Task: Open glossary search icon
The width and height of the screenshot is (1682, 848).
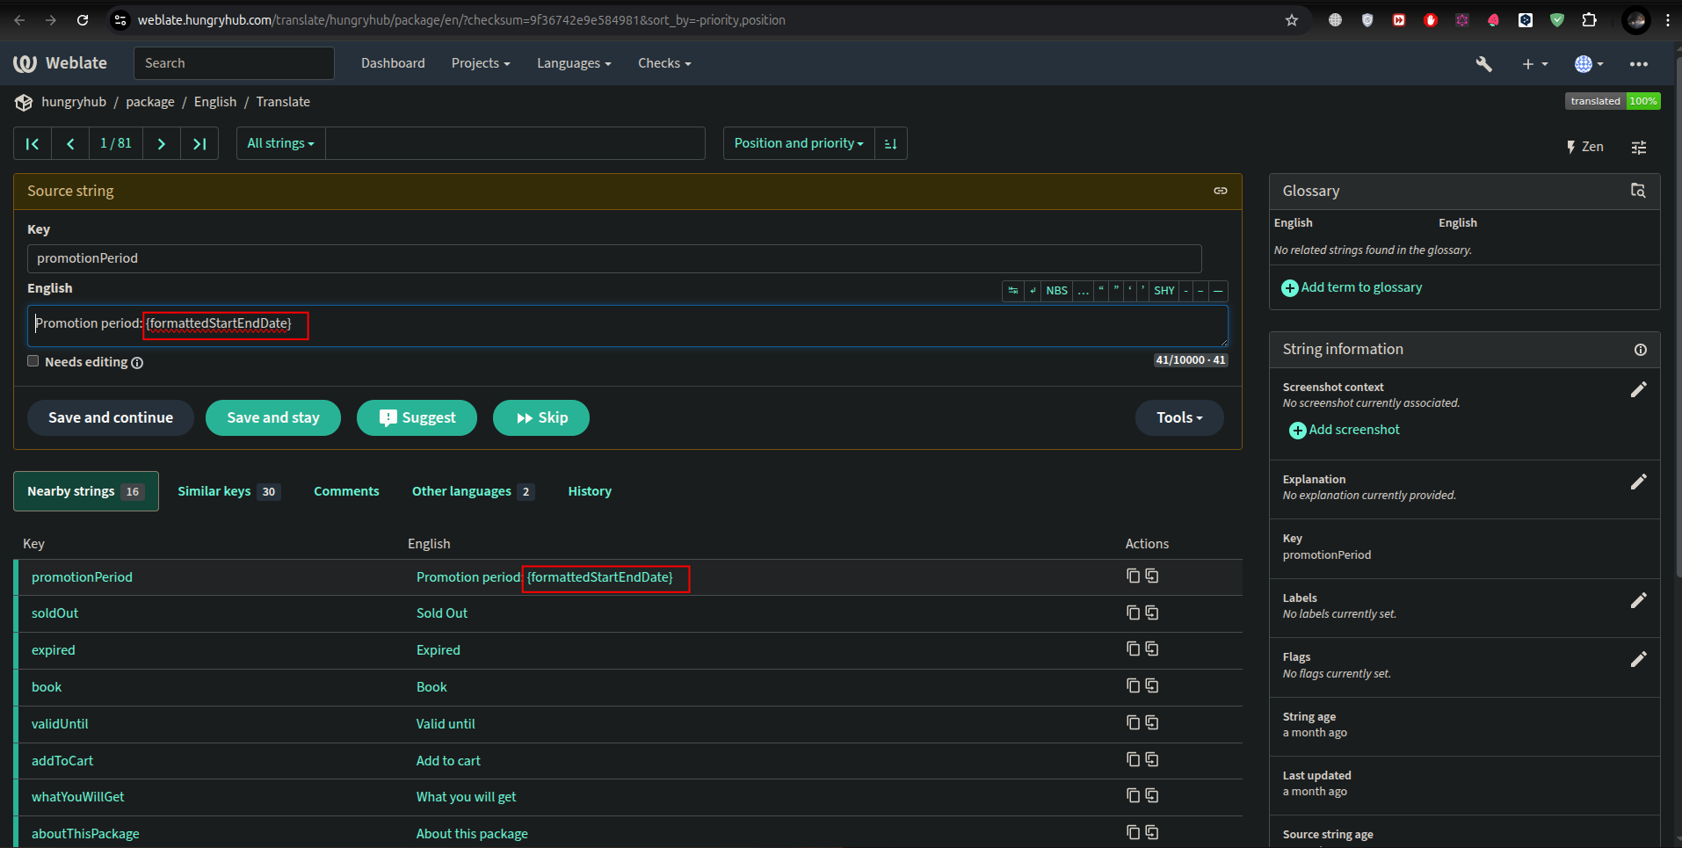Action: (1637, 191)
